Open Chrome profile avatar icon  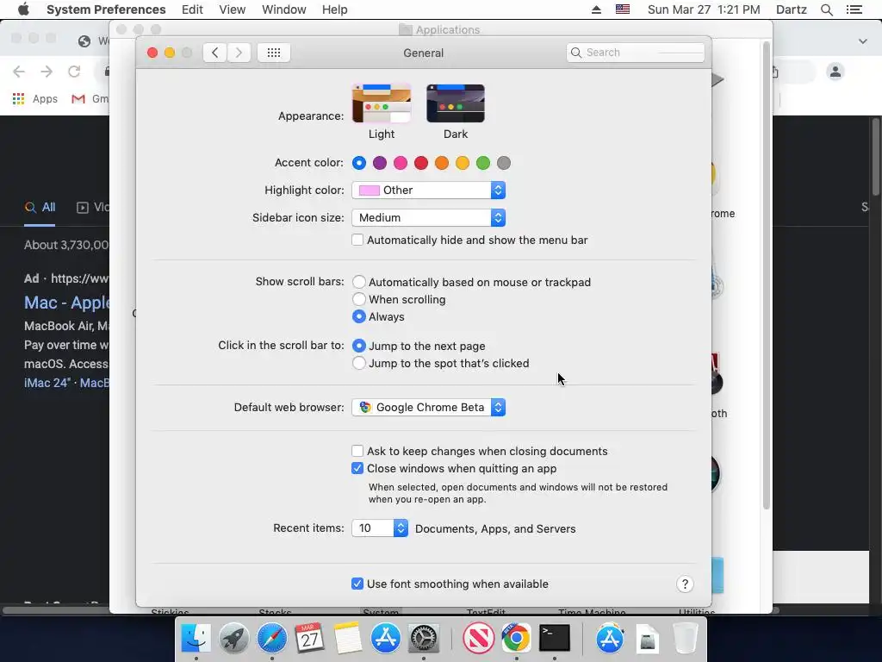[835, 72]
